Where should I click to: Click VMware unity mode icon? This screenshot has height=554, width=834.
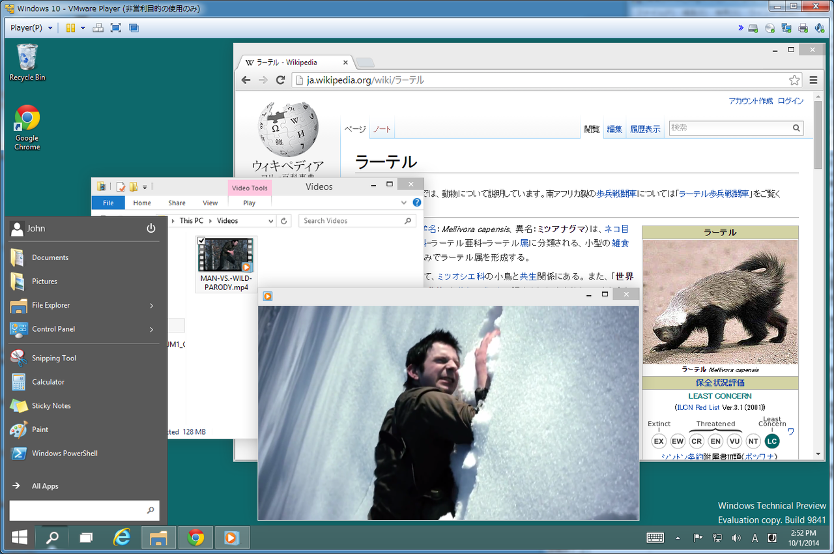[x=134, y=28]
